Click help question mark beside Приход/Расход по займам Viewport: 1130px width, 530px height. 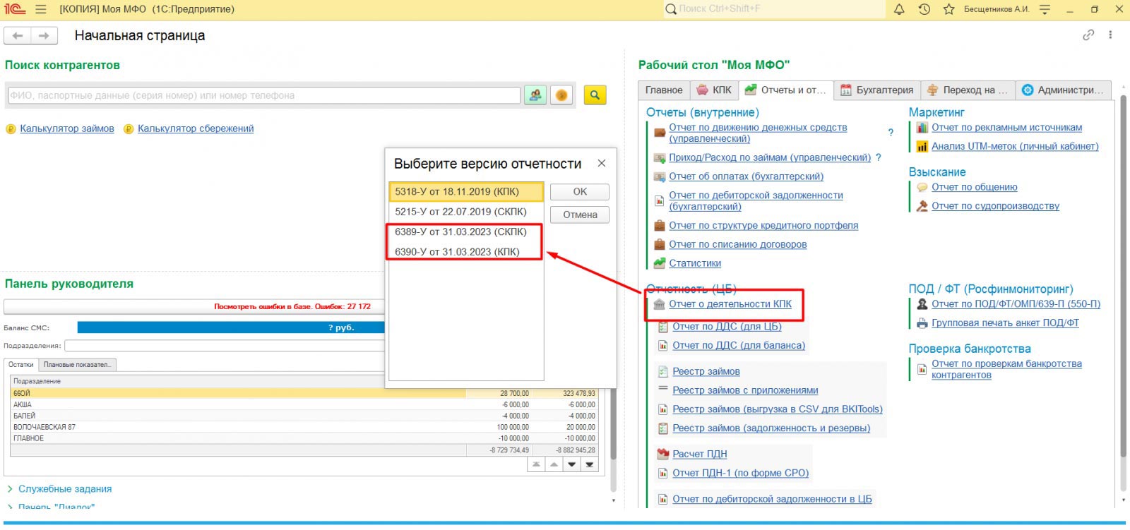[878, 157]
